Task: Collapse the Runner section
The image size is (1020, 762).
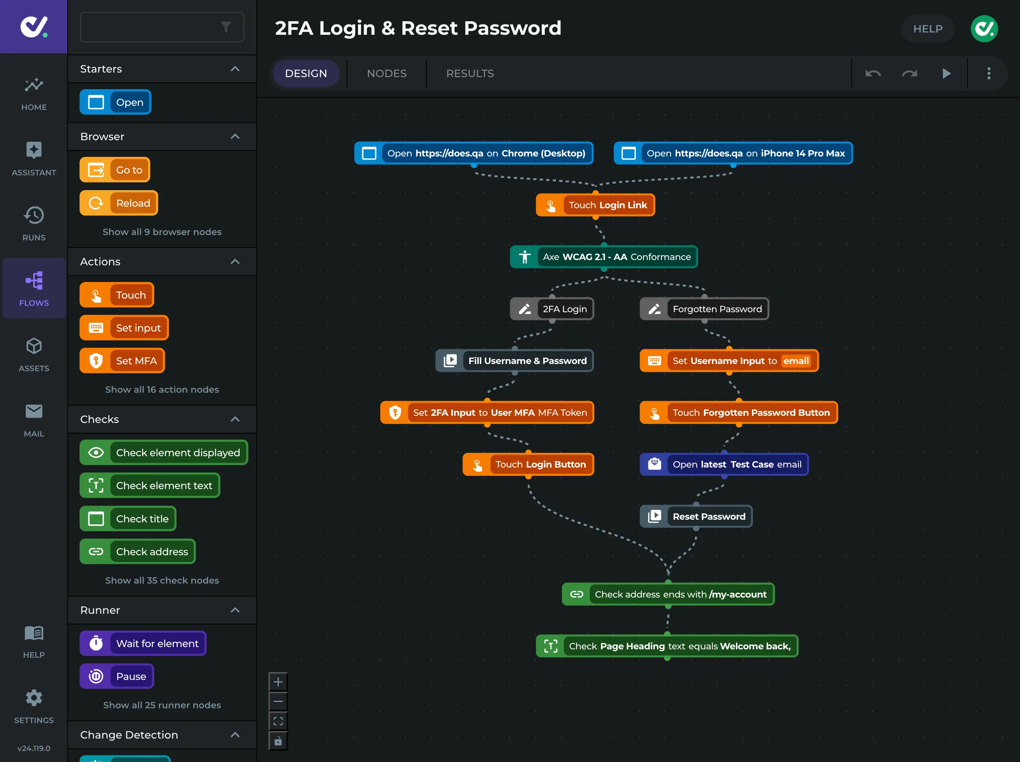Action: pyautogui.click(x=235, y=610)
